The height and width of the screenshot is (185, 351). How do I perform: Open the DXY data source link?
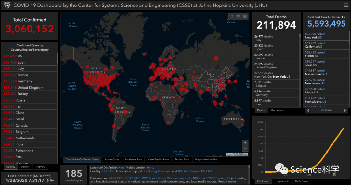pyautogui.click(x=145, y=178)
